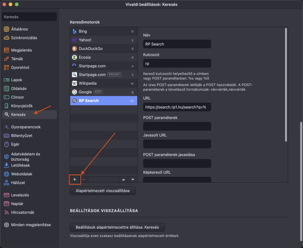Switch to the Könyvjelzők settings section
The image size is (303, 248).
(29, 106)
